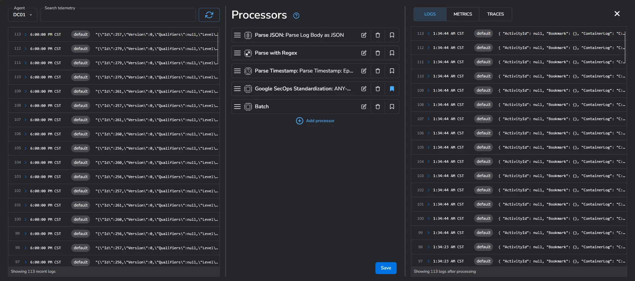Image resolution: width=635 pixels, height=281 pixels.
Task: Edit the Parse JSON processor
Action: (x=364, y=35)
